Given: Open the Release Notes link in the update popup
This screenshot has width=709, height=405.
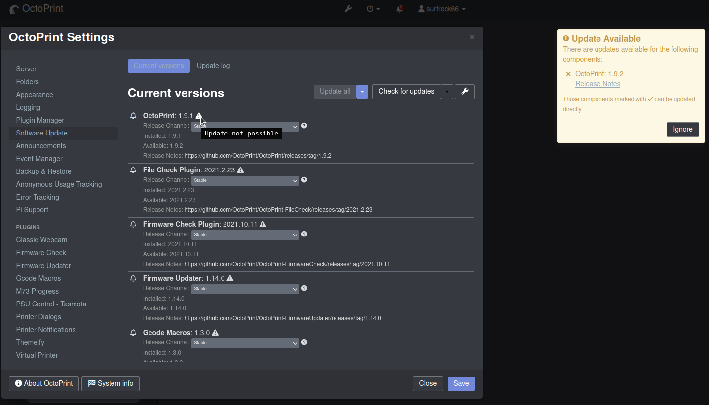Looking at the screenshot, I should pos(597,83).
